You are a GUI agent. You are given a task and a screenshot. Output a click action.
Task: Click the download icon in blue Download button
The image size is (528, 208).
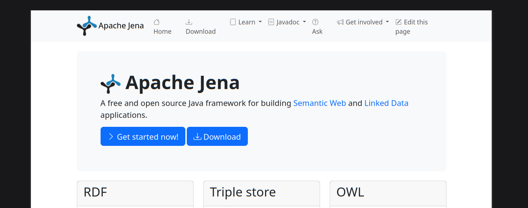(198, 137)
